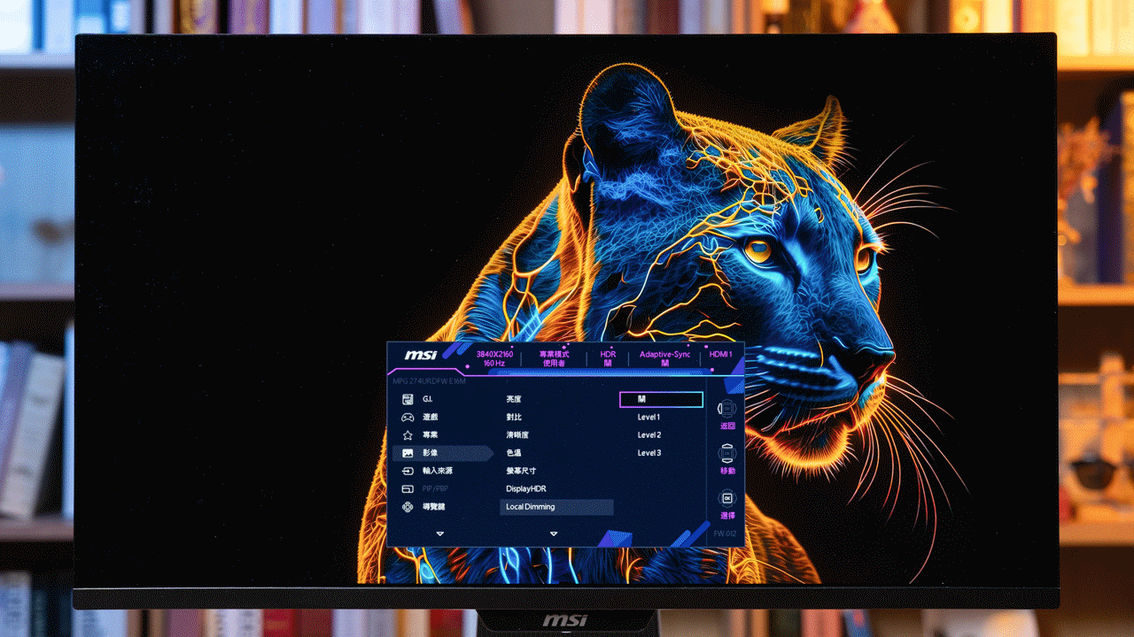Click the 移動 move joystick icon

tap(726, 454)
